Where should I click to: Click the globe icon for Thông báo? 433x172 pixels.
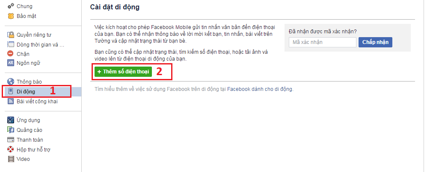tap(11, 82)
